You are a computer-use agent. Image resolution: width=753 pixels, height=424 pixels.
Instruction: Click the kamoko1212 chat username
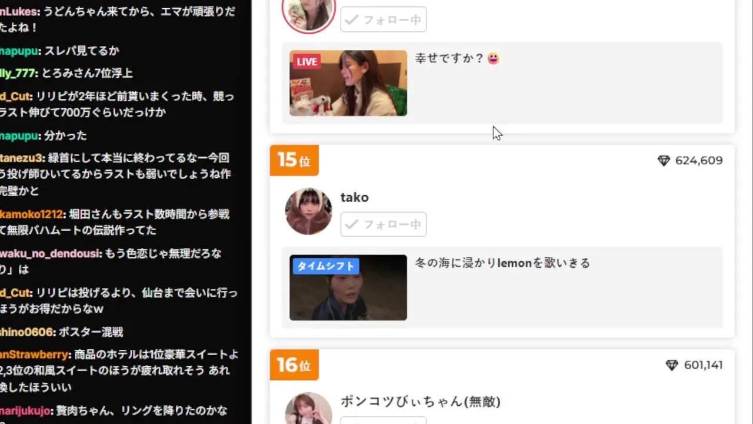tap(32, 214)
